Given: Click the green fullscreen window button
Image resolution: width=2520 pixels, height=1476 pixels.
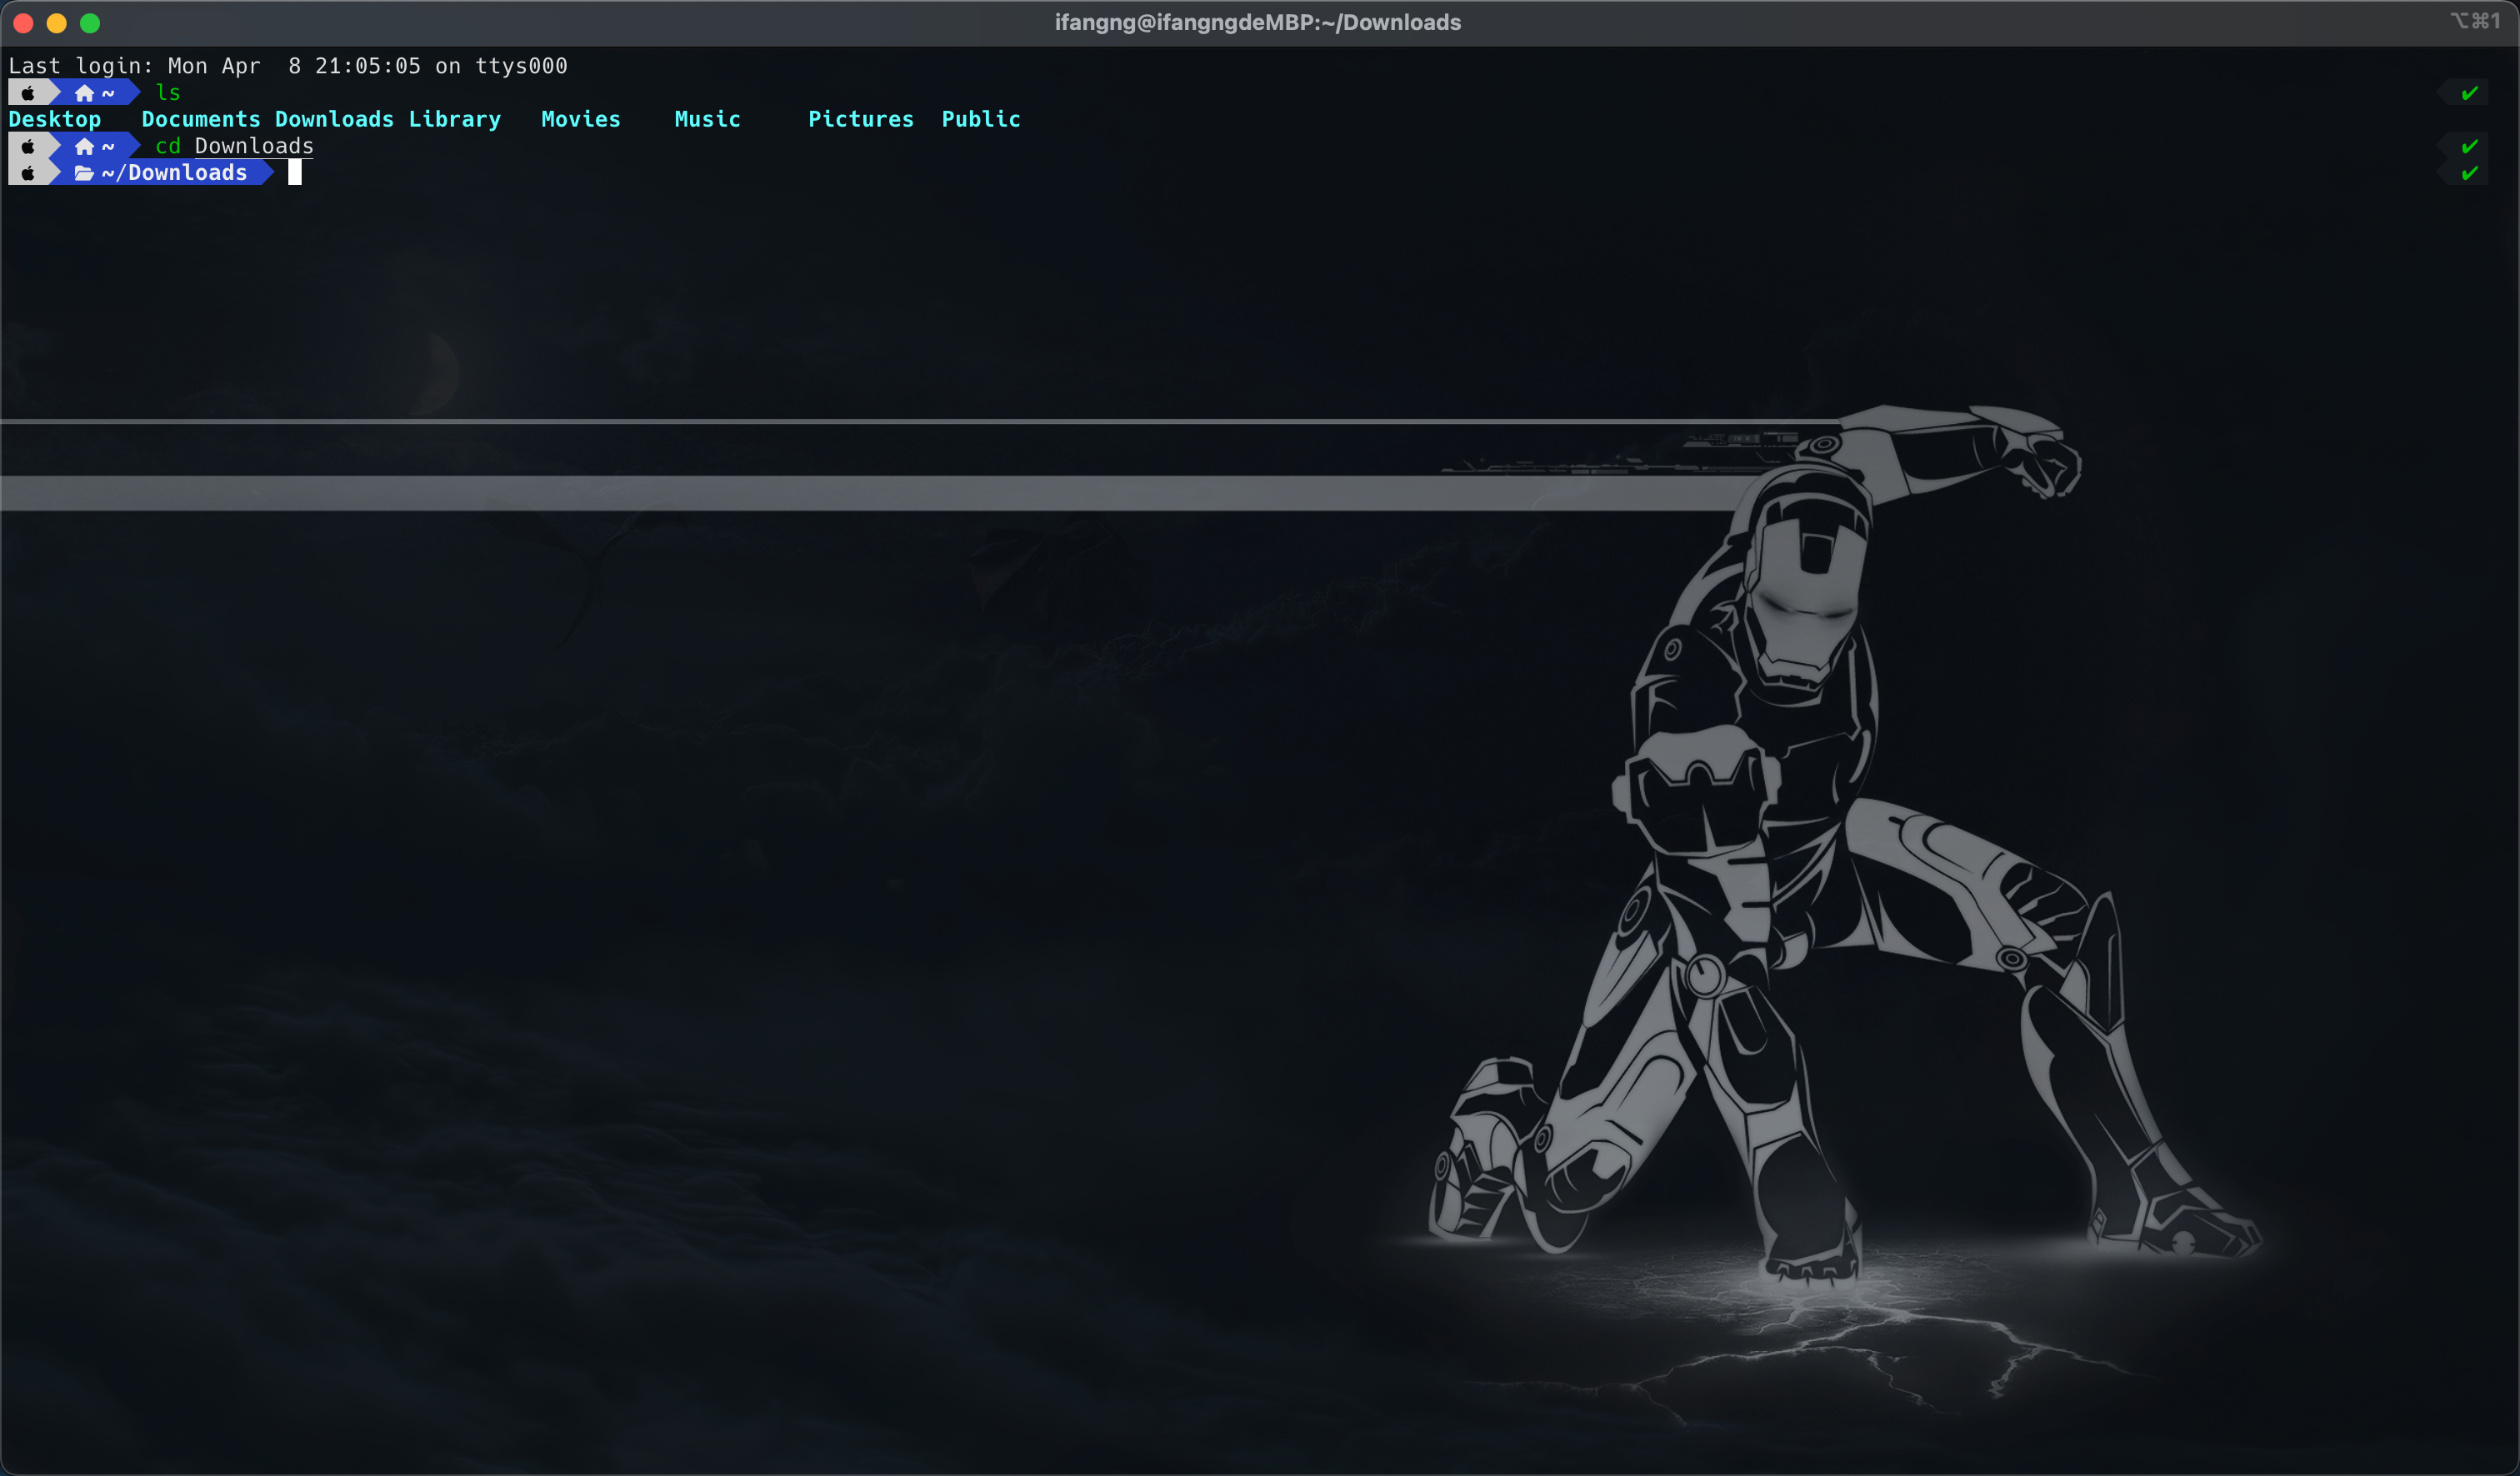Looking at the screenshot, I should coord(90,23).
